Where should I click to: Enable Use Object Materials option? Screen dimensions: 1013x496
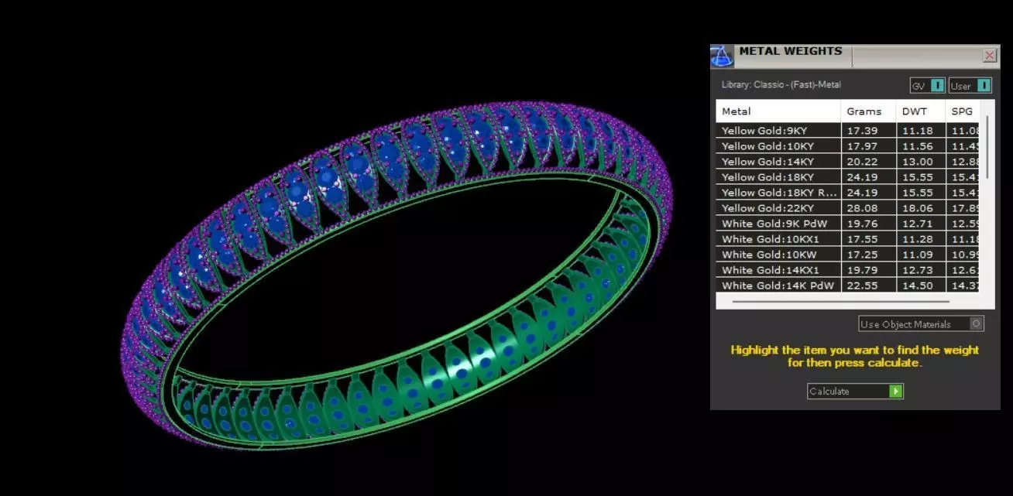click(x=921, y=324)
